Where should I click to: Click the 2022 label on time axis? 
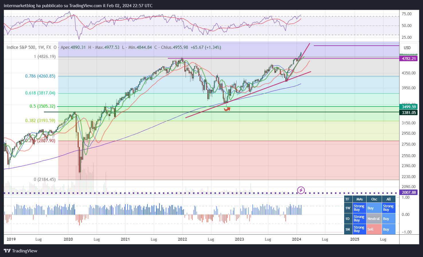click(x=182, y=239)
